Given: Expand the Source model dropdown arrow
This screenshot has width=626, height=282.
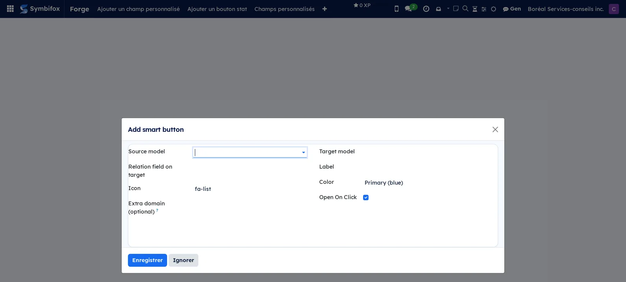Looking at the screenshot, I should pos(304,153).
